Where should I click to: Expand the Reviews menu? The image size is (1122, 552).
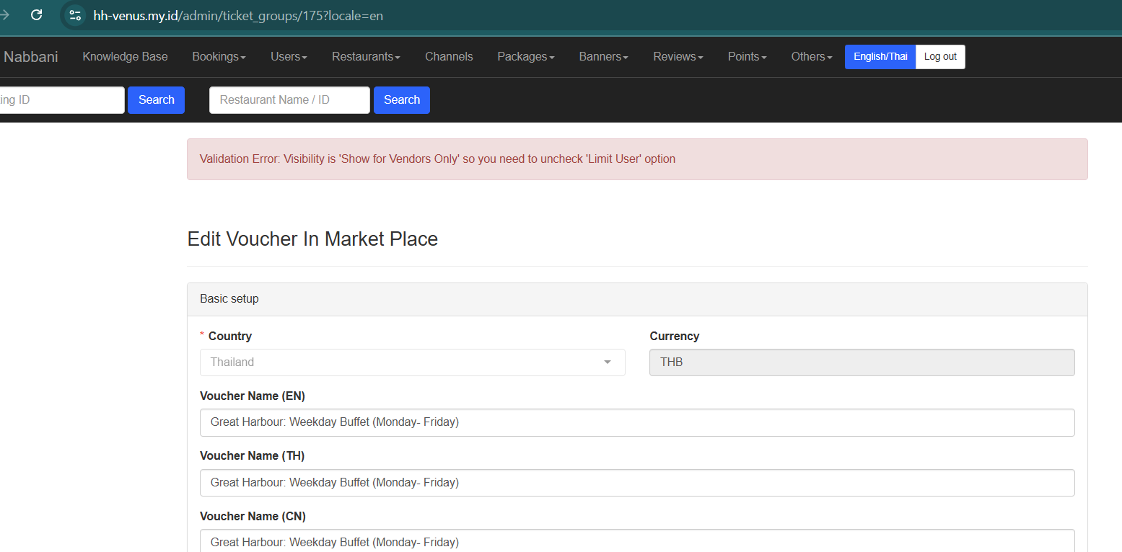(678, 57)
